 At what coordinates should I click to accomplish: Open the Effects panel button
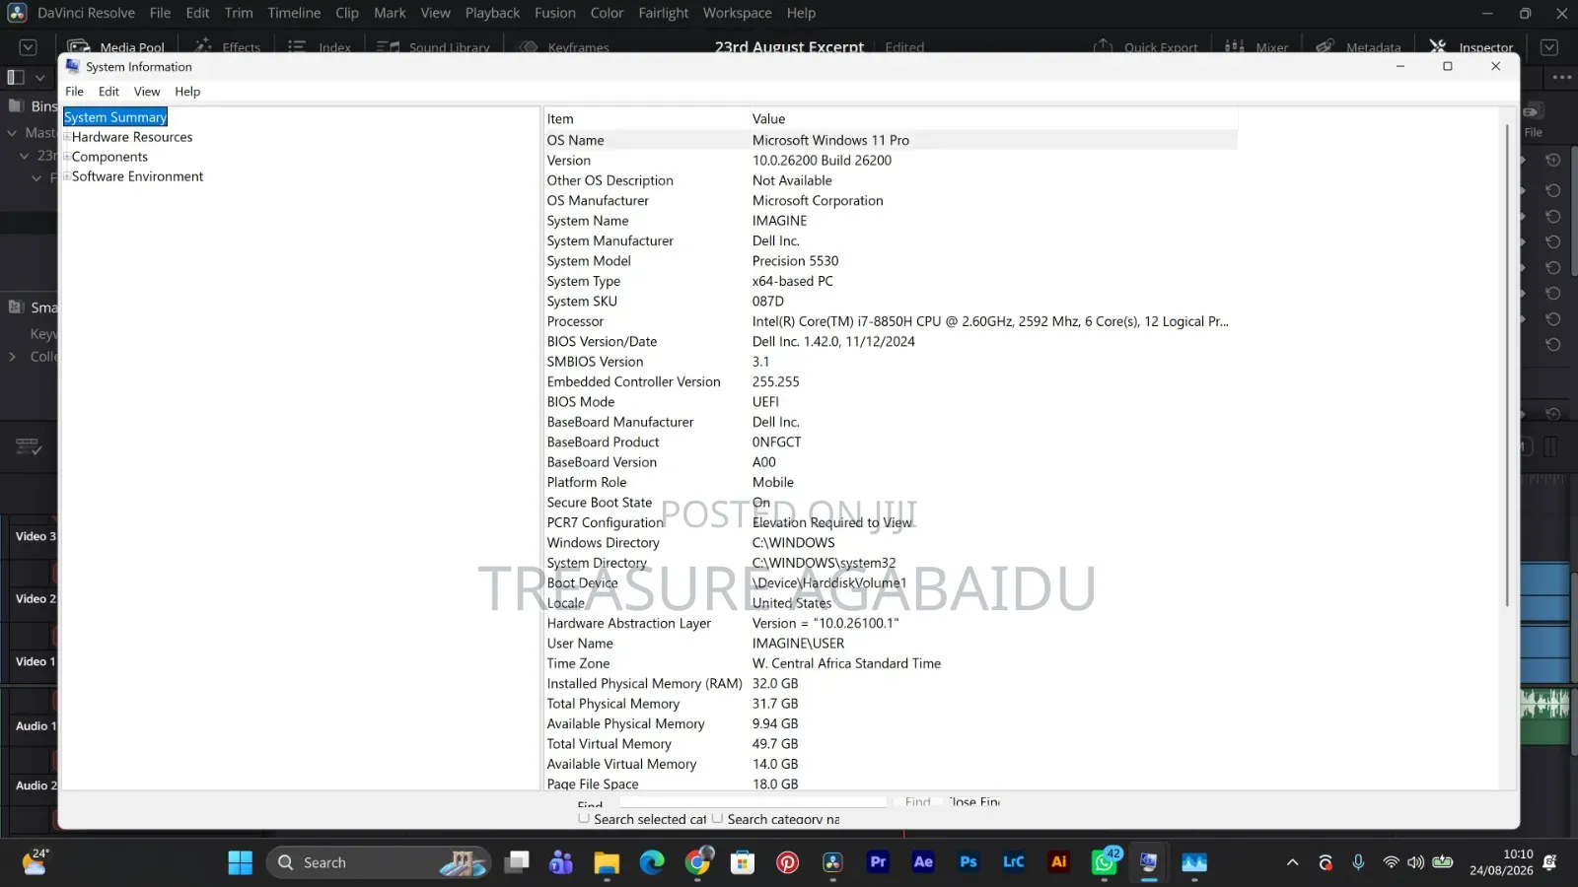pyautogui.click(x=228, y=47)
